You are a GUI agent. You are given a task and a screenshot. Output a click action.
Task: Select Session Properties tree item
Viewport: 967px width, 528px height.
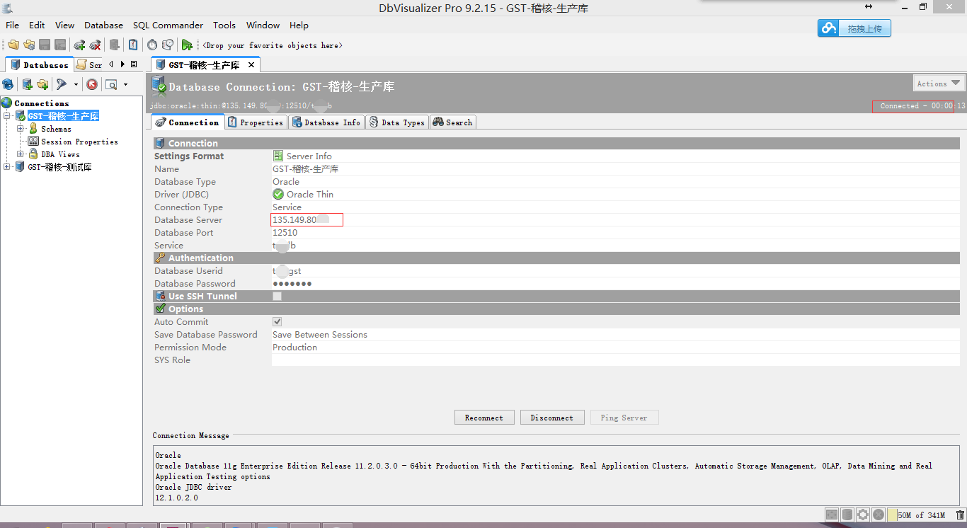tap(73, 142)
